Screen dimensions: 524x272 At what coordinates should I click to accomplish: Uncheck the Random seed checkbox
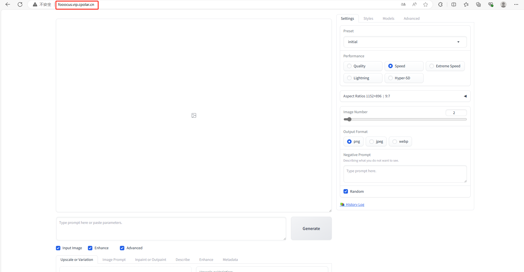[346, 192]
